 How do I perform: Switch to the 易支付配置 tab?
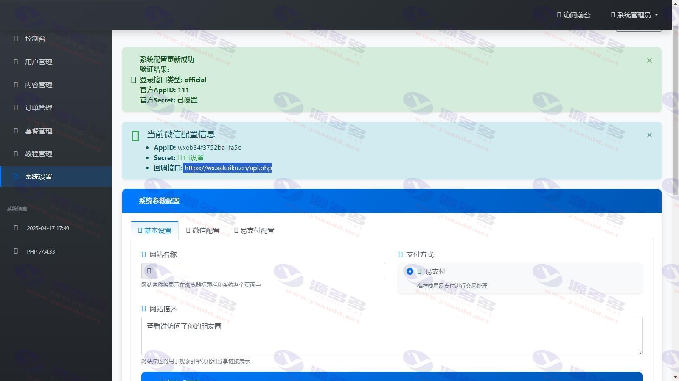click(x=254, y=230)
